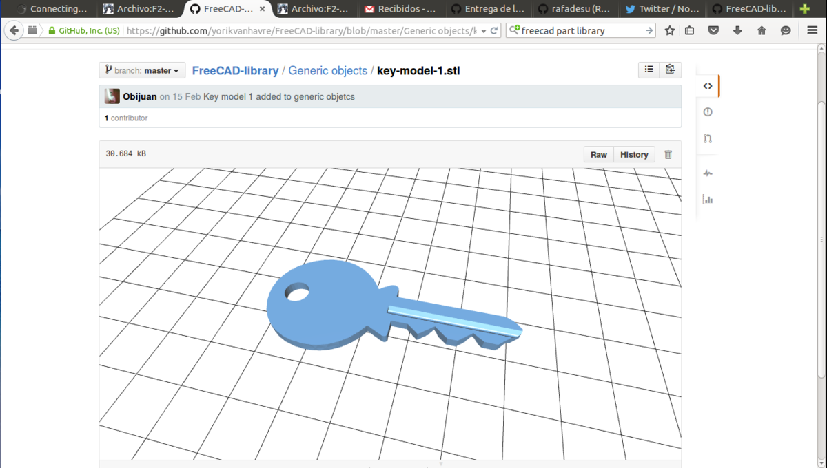Switch to the Recibidos Gmail tab
Screen dimensions: 827x468
401,9
